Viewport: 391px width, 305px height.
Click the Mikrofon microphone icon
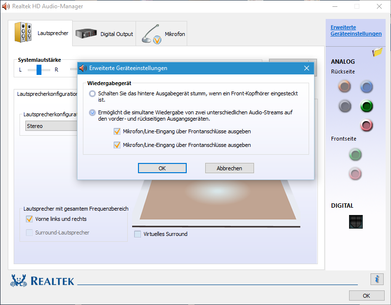pyautogui.click(x=151, y=34)
